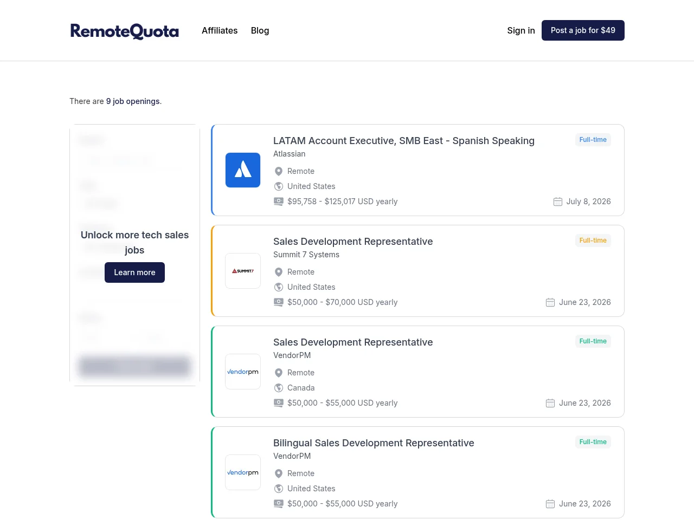Click calendar icon beside July 8, 2026
Screen dimensions: 694x520
pyautogui.click(x=558, y=201)
